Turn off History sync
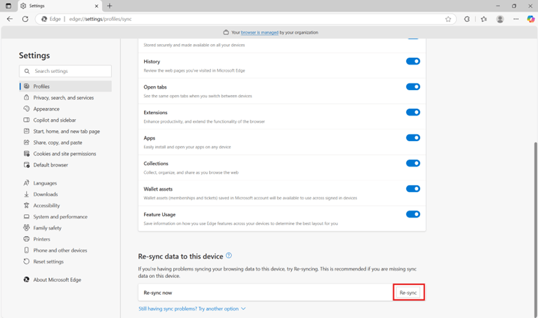This screenshot has height=318, width=538. pos(413,61)
